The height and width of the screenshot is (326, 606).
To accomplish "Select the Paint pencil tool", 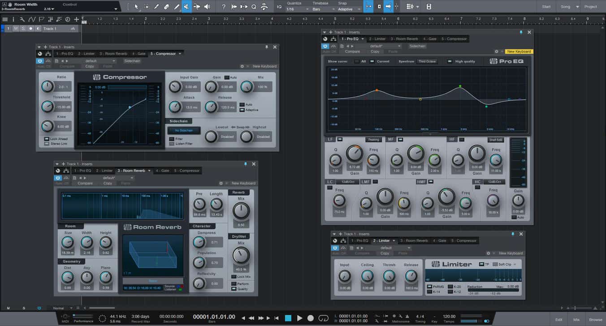I will 177,7.
